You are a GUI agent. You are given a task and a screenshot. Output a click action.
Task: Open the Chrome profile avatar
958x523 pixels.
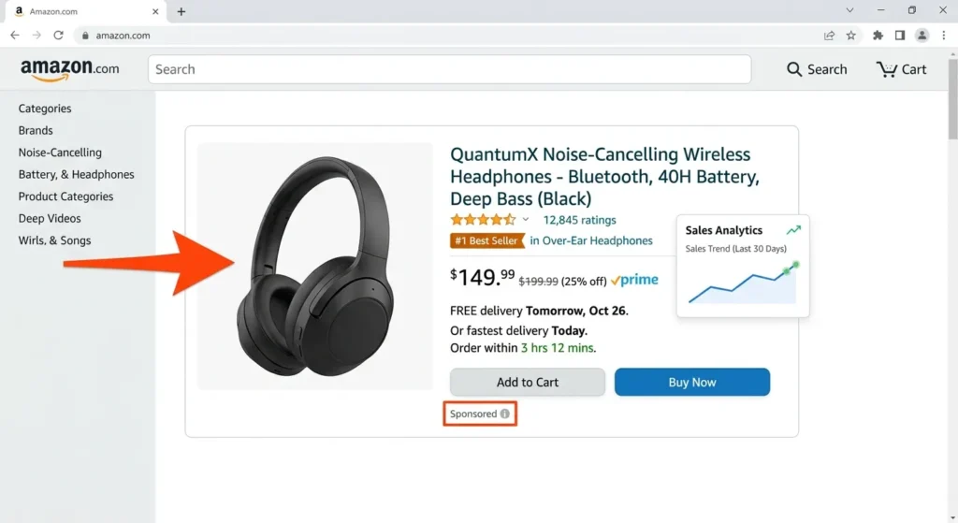pos(922,36)
